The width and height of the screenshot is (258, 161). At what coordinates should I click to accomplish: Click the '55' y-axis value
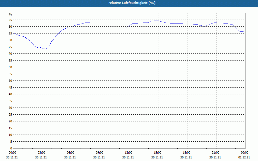[x=10, y=74]
